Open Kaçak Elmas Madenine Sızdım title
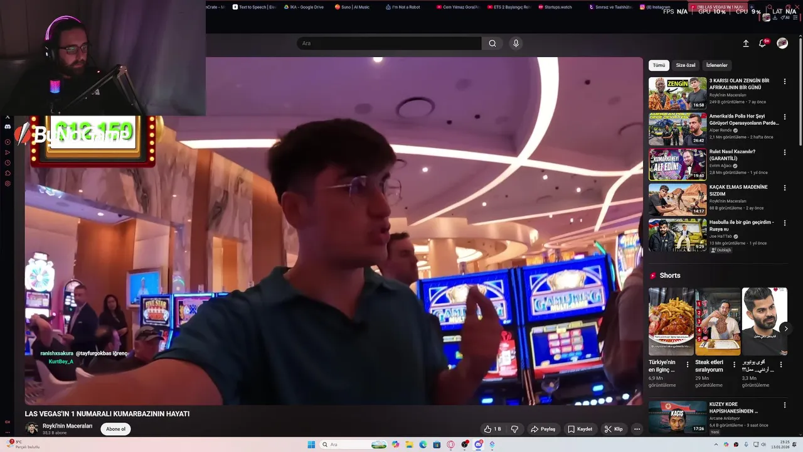This screenshot has width=803, height=452. (738, 190)
